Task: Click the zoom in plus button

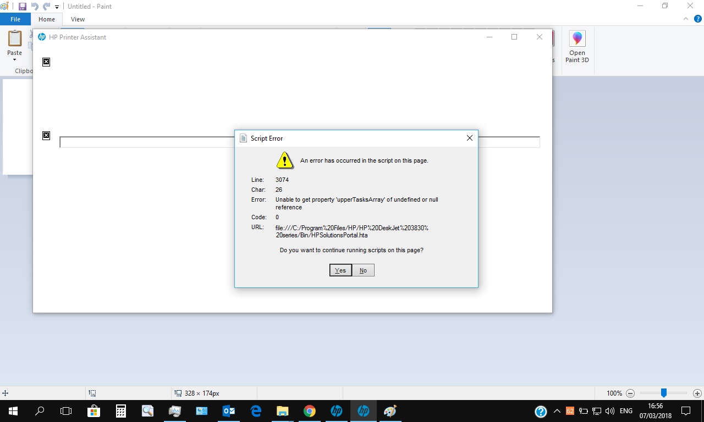Action: pyautogui.click(x=697, y=393)
